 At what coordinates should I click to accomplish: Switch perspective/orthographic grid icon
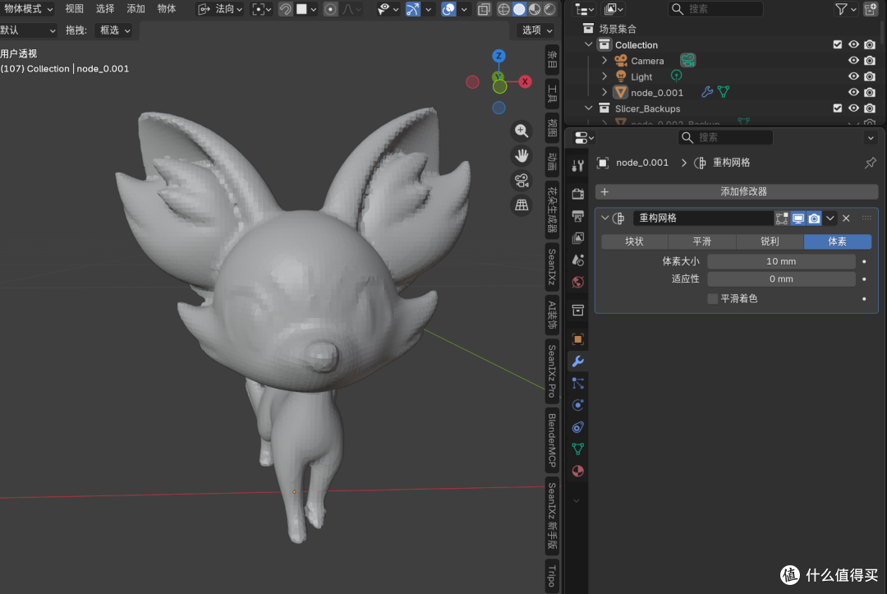[x=522, y=205]
